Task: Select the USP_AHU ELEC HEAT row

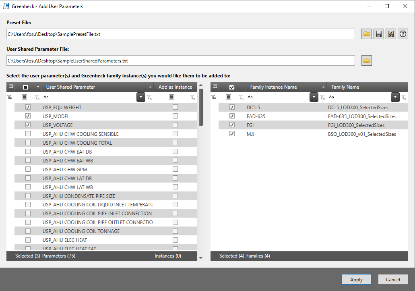Action: pos(106,240)
